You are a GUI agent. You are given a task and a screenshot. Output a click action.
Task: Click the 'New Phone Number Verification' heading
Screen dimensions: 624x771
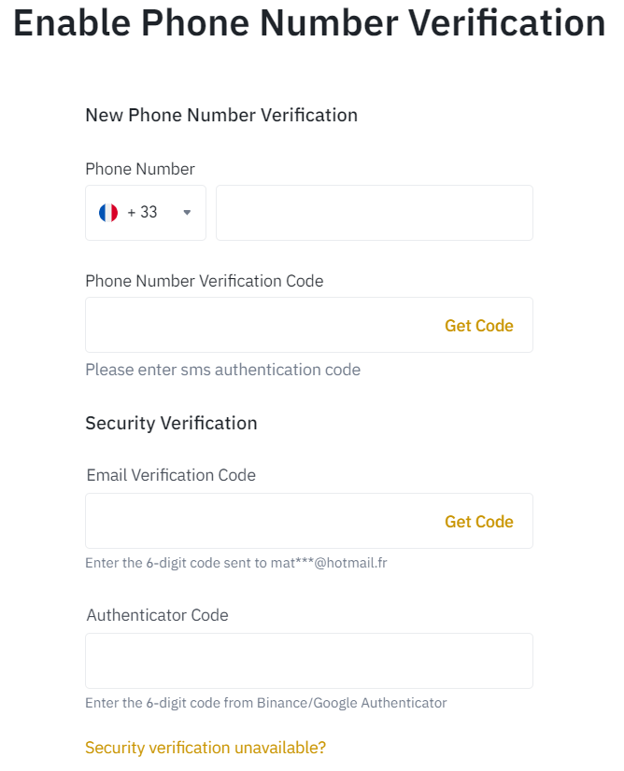221,115
